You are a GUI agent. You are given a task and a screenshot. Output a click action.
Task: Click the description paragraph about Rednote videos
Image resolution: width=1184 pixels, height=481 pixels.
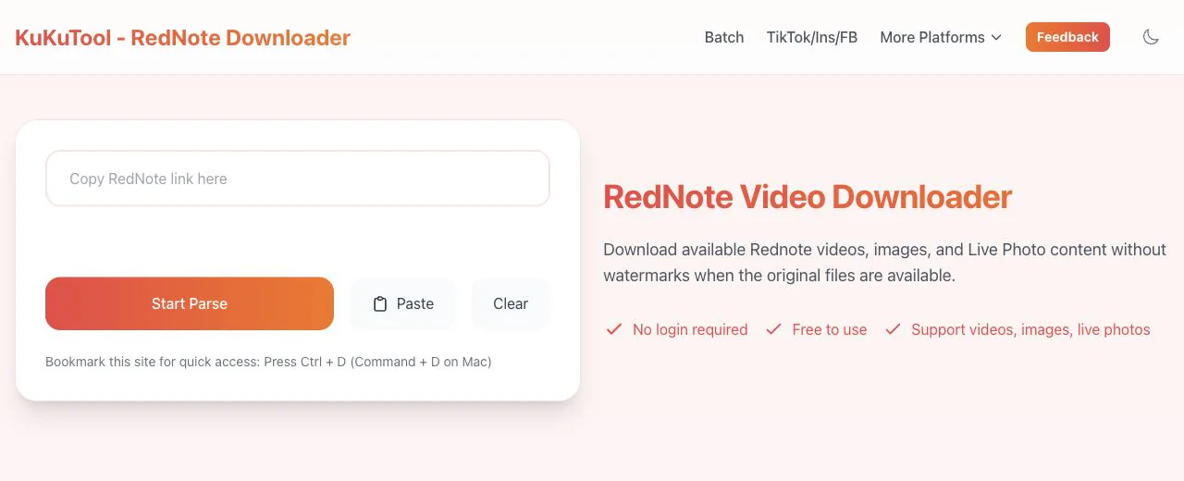tap(884, 263)
